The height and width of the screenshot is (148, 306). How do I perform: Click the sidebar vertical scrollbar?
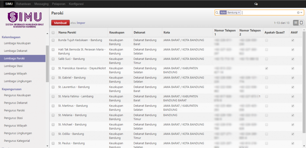click(x=47, y=64)
